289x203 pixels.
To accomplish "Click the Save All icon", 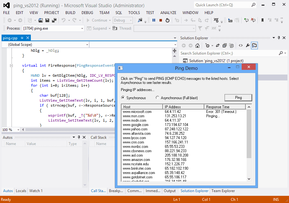I will point(54,20).
